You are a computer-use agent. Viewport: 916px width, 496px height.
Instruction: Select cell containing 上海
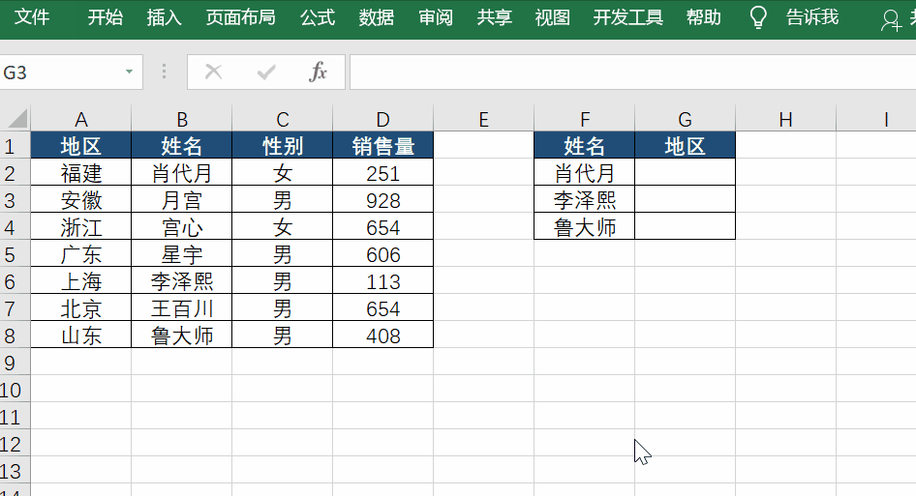click(81, 281)
